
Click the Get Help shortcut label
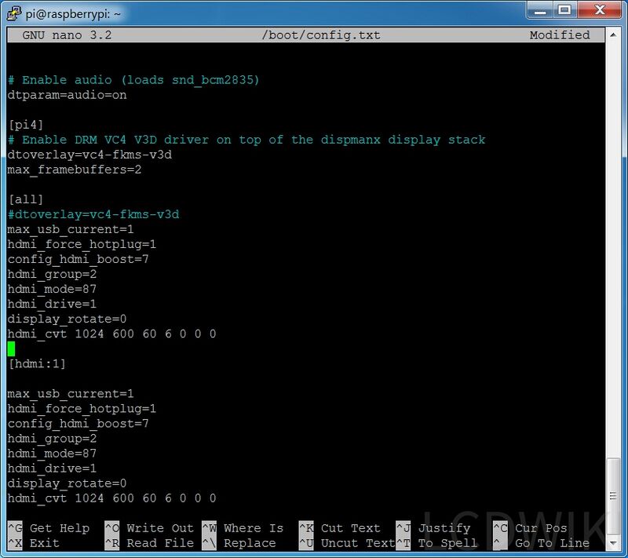59,528
